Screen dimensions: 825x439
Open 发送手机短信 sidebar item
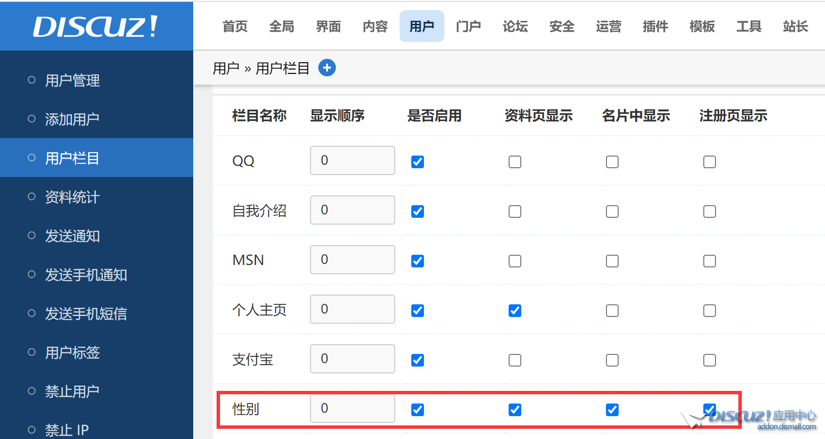(x=86, y=314)
